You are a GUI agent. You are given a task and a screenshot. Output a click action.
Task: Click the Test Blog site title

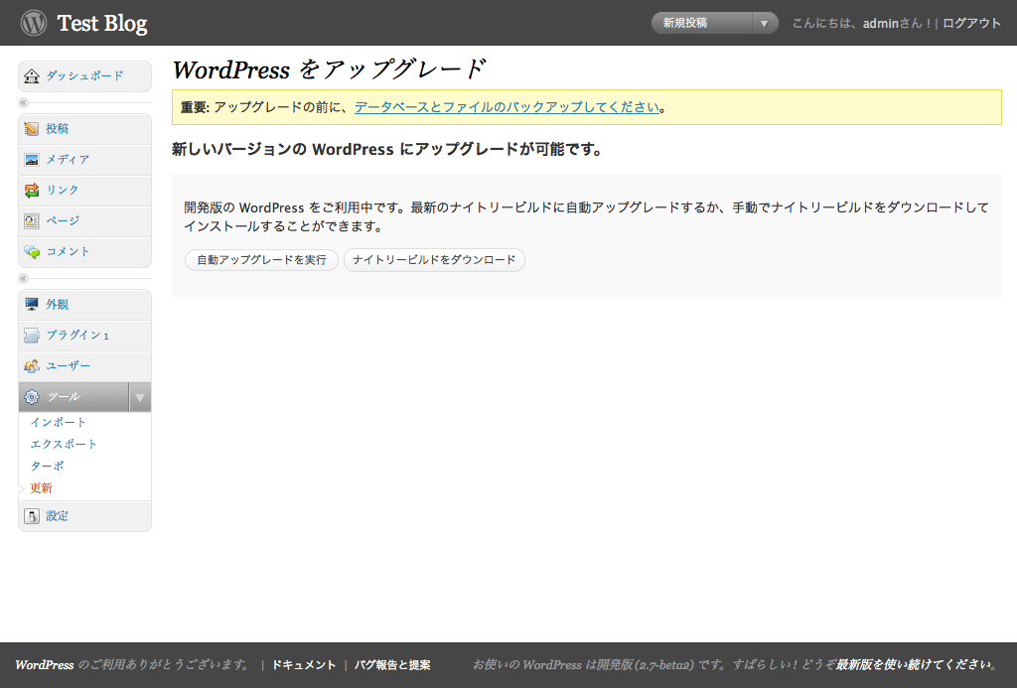click(102, 24)
